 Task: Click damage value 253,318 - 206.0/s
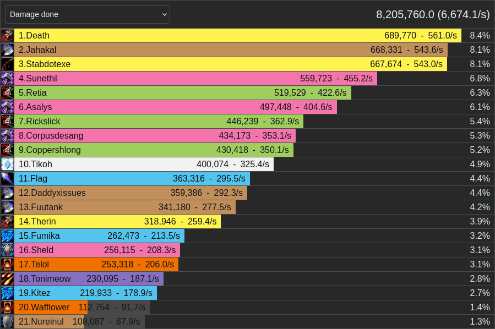tap(138, 264)
